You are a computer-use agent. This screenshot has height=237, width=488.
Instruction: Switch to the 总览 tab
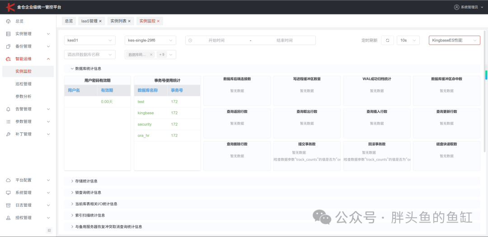[x=69, y=21]
